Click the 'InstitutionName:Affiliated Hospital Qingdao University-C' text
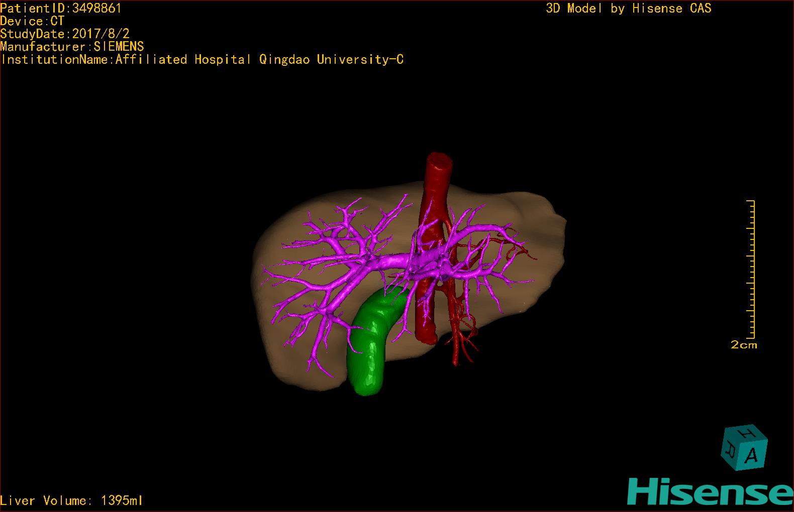 tap(202, 60)
